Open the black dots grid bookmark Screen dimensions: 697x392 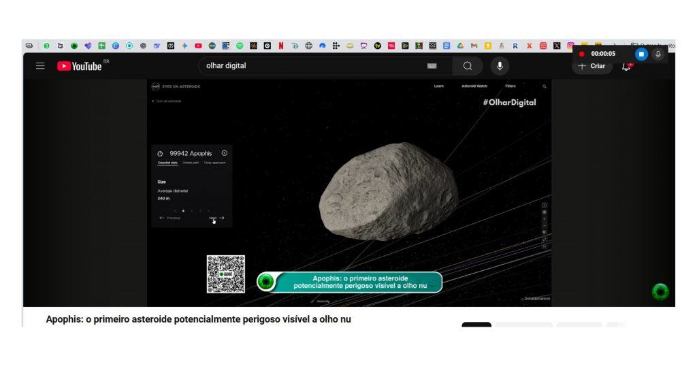(x=336, y=46)
